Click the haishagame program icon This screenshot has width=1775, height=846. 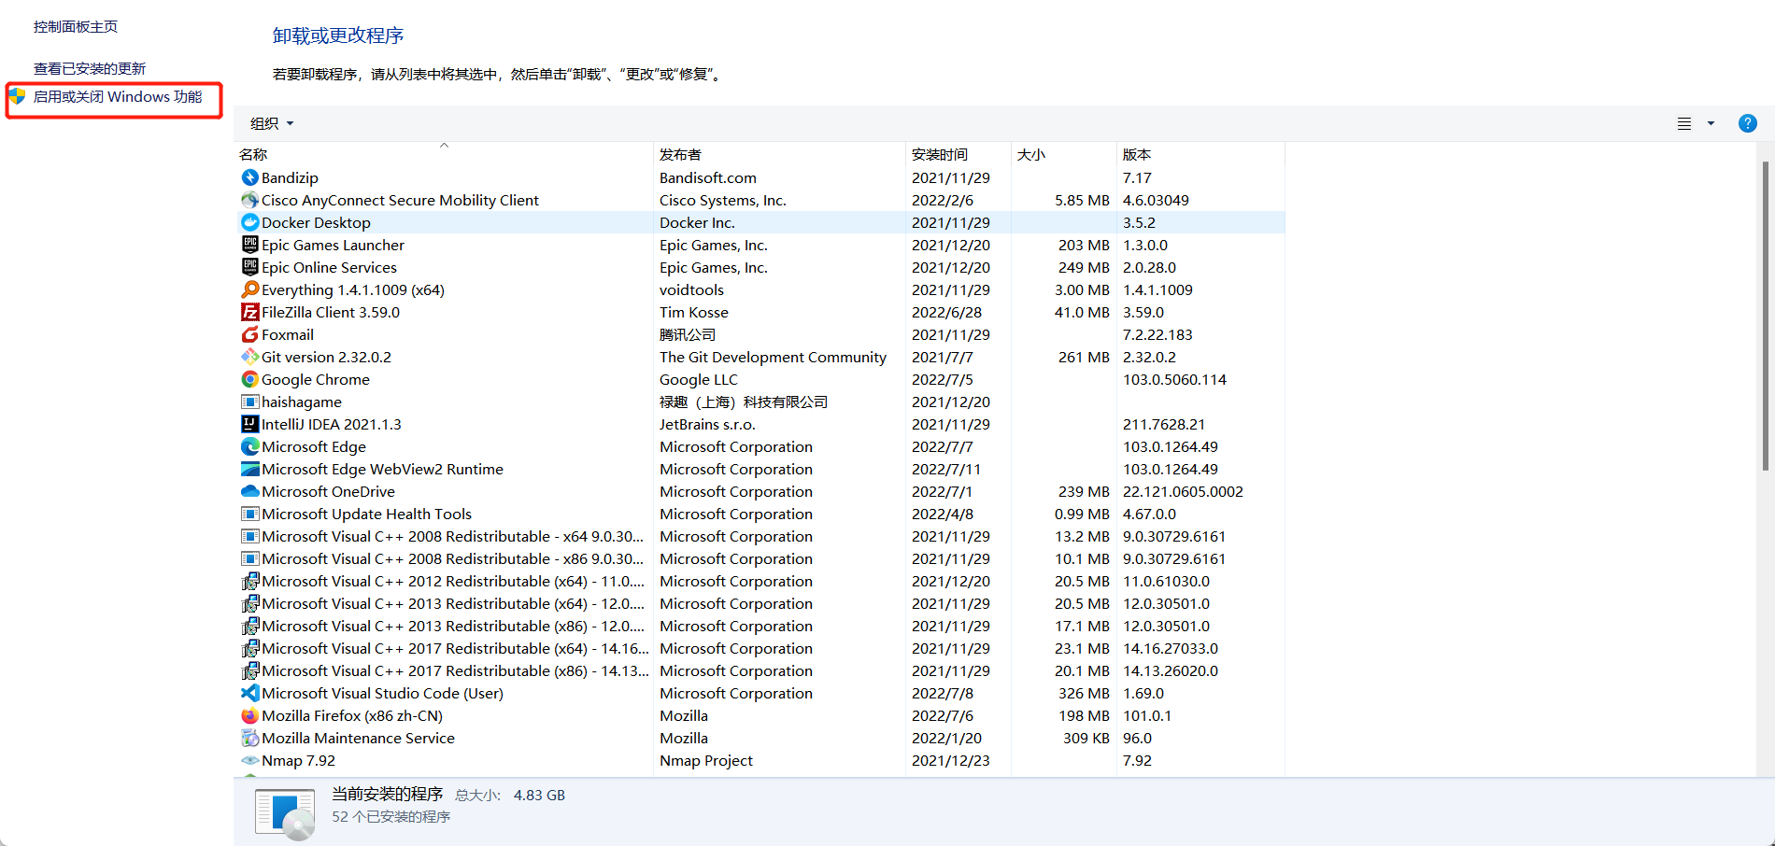coord(249,402)
